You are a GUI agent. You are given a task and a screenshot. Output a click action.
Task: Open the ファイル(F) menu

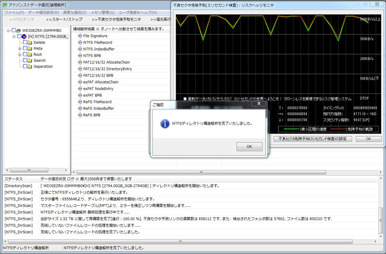[x=14, y=13]
